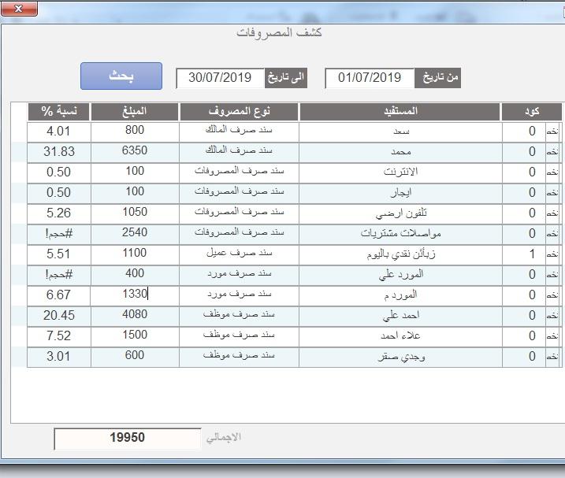Click the المستفيد column header

pos(400,111)
